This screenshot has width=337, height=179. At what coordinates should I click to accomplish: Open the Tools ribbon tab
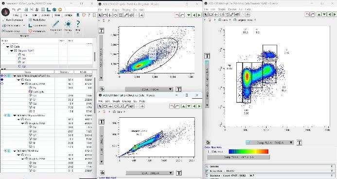click(x=57, y=15)
